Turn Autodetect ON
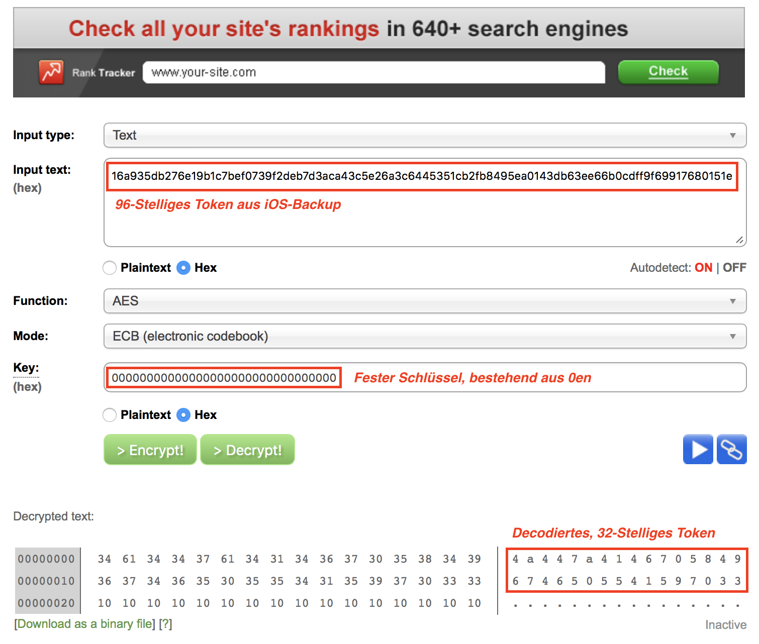 703,268
